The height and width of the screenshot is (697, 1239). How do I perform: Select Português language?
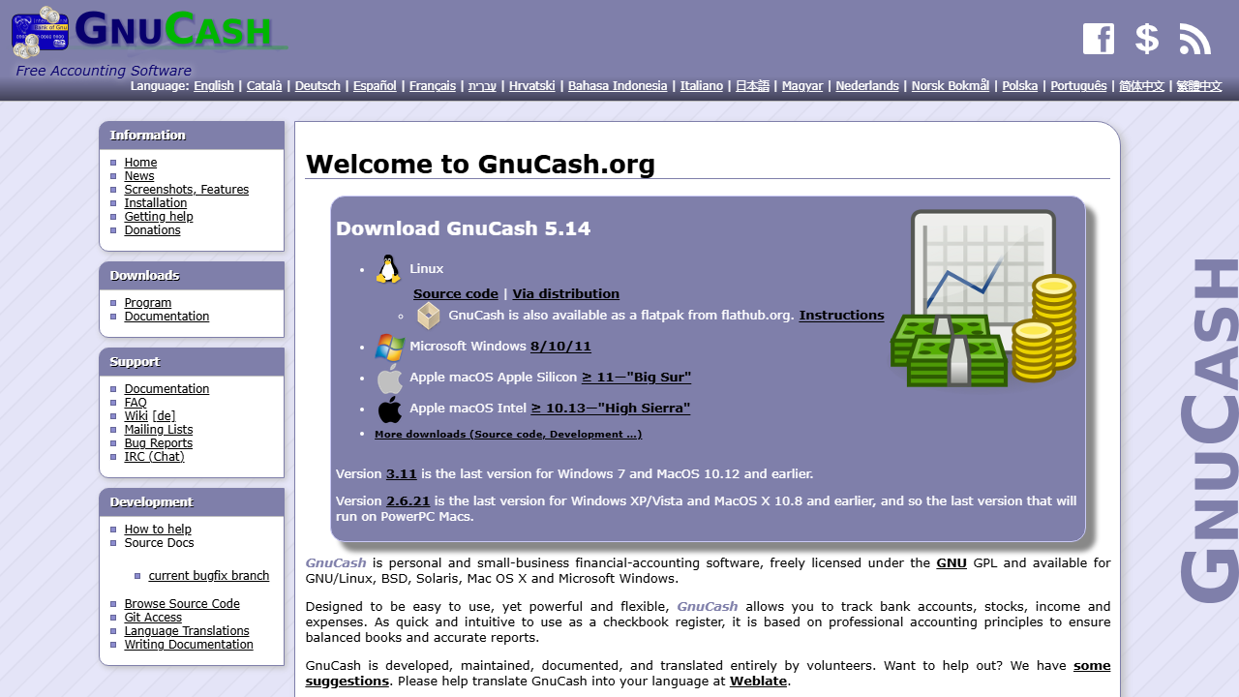(x=1078, y=86)
